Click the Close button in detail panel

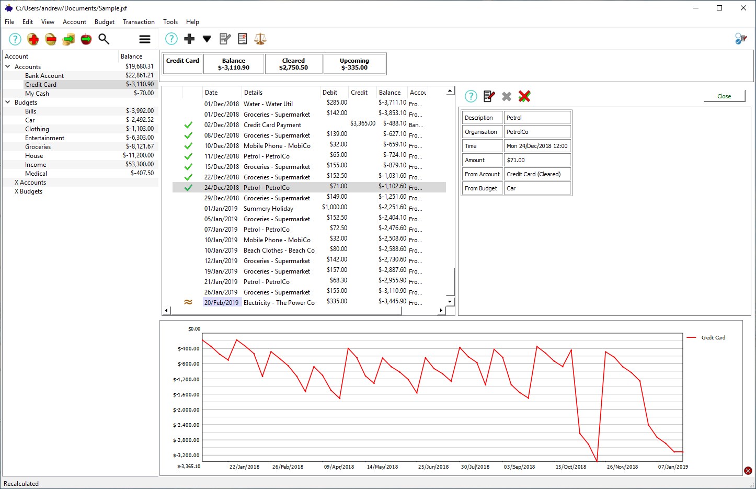(x=724, y=96)
